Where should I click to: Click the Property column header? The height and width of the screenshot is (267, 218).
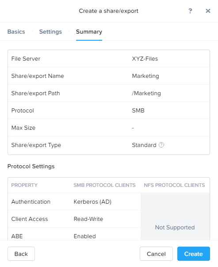click(24, 185)
